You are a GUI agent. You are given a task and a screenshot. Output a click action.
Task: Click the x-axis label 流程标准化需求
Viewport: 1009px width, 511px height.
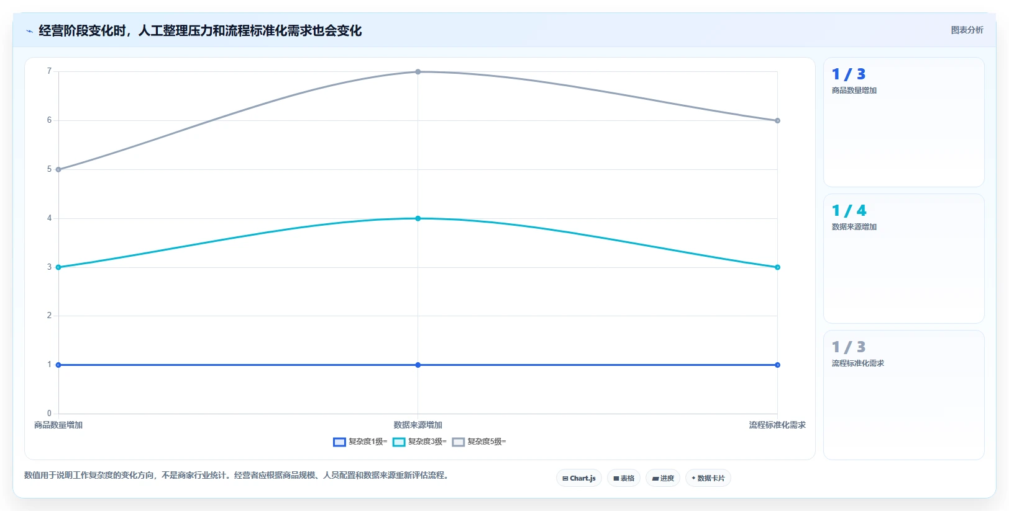tap(777, 425)
